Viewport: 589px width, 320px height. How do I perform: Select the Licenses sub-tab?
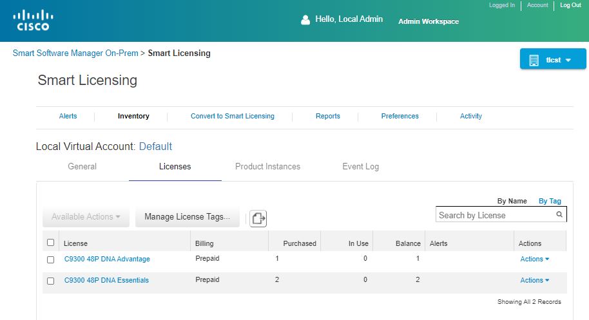[175, 166]
